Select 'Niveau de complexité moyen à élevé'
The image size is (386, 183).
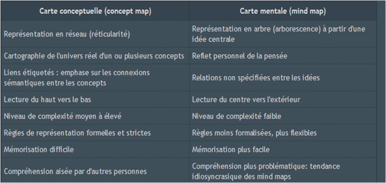[63, 116]
